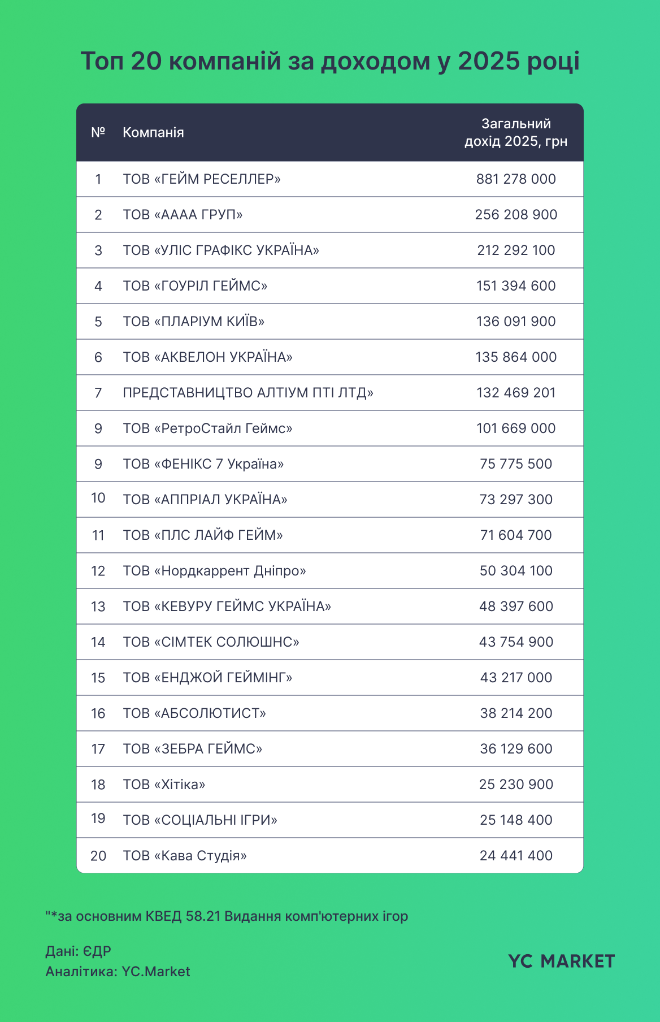Image resolution: width=660 pixels, height=1022 pixels.
Task: Select income value 881 278 000
Action: [x=516, y=179]
